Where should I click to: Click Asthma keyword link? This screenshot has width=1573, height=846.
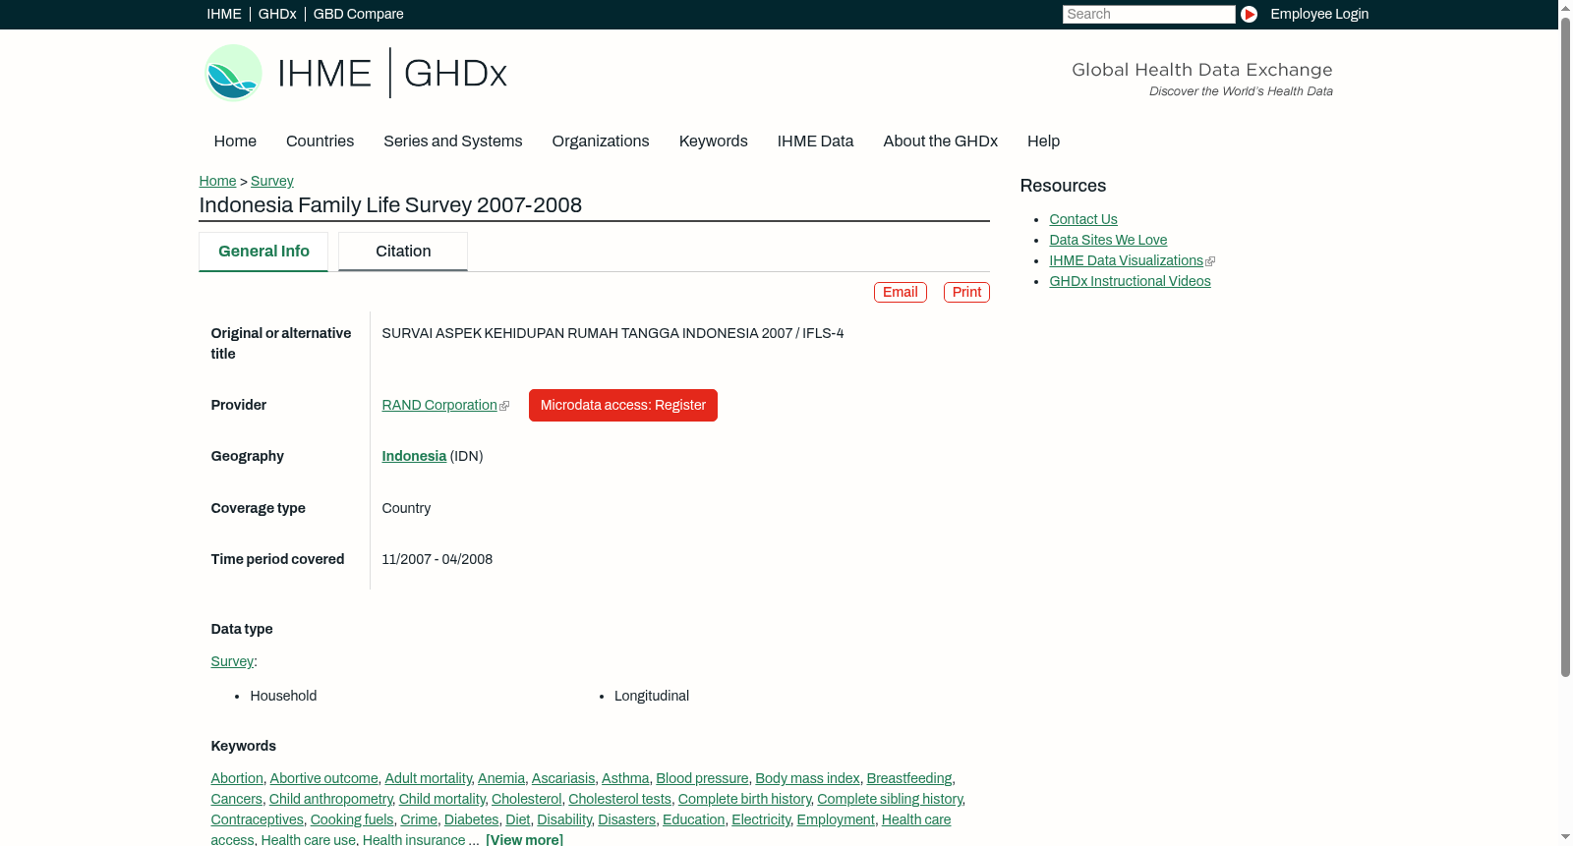point(625,778)
